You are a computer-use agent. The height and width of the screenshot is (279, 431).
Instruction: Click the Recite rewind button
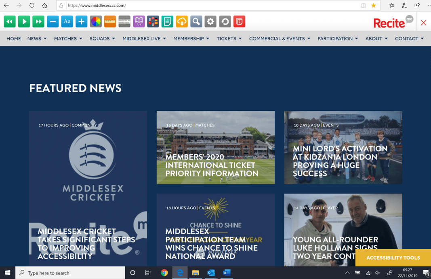(10, 21)
